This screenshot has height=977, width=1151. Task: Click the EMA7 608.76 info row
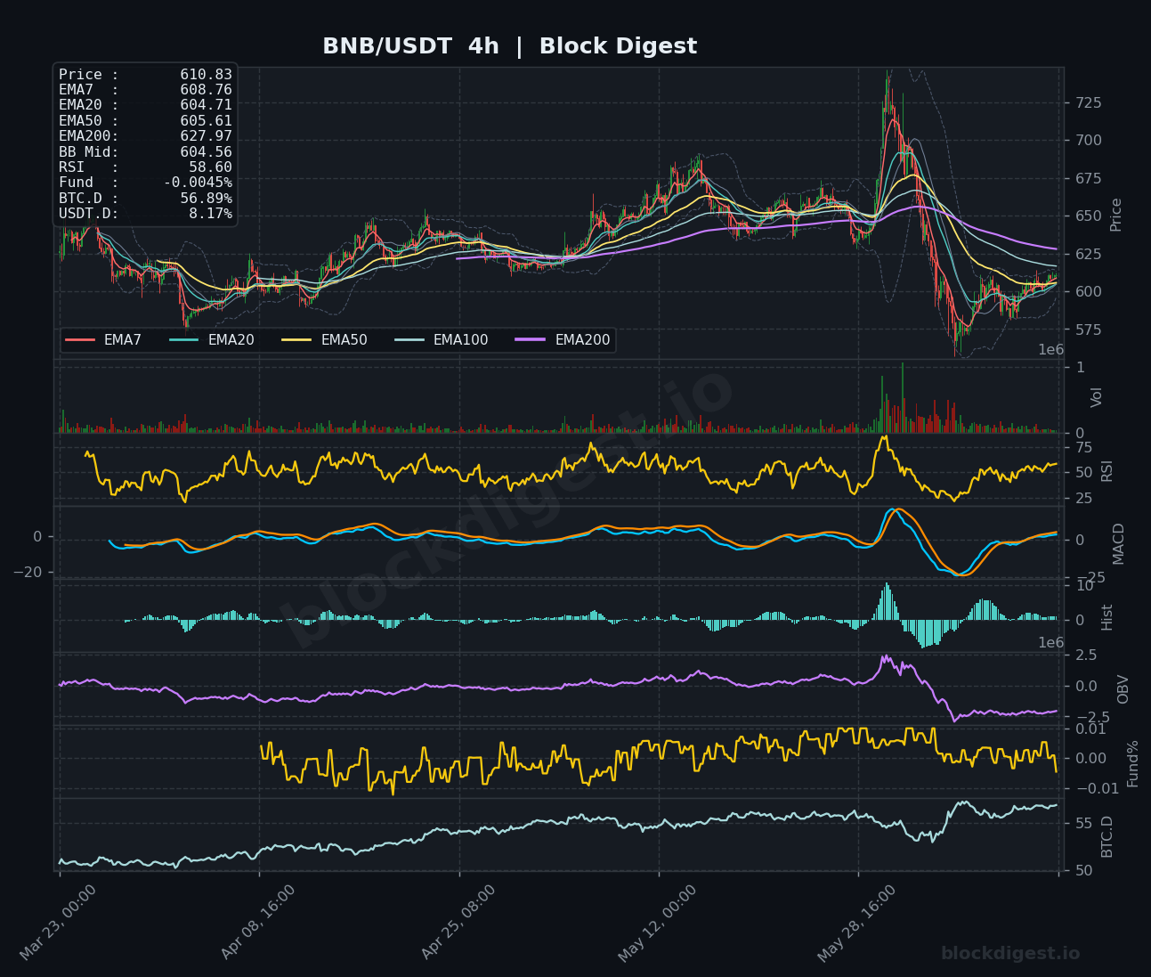click(x=145, y=90)
